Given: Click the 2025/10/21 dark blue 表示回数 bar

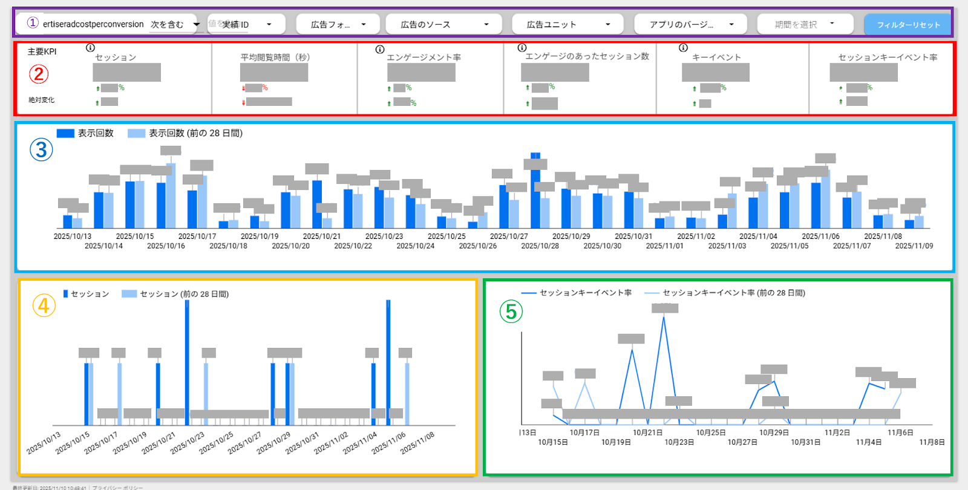Looking at the screenshot, I should point(317,204).
